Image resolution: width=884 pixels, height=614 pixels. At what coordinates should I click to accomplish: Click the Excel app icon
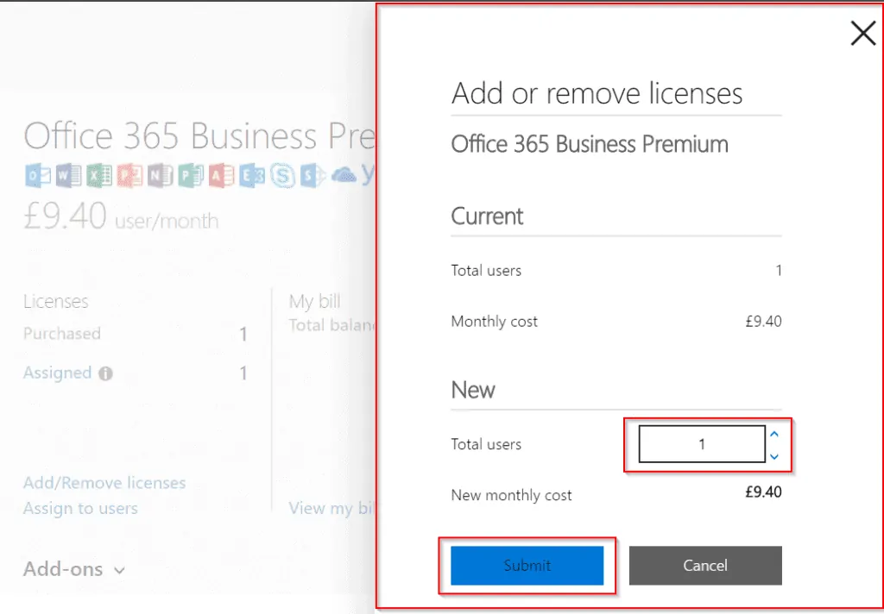(x=98, y=176)
